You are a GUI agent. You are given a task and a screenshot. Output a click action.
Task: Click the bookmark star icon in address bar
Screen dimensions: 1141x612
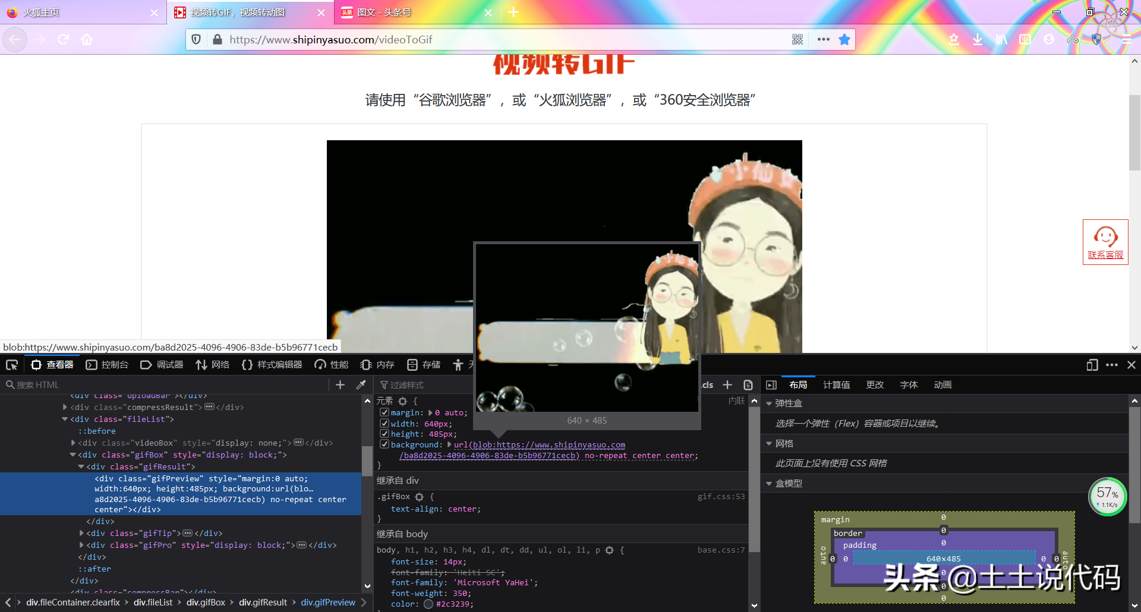pos(844,40)
